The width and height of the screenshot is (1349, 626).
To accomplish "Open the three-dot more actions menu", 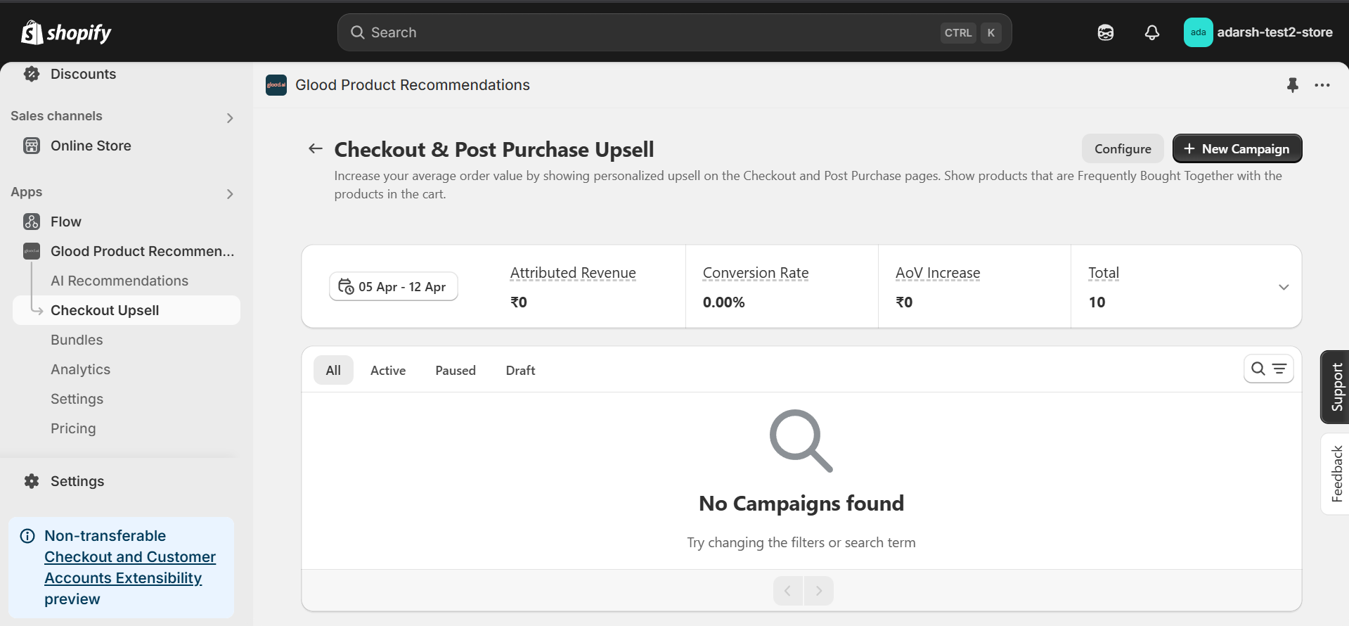I will pyautogui.click(x=1322, y=85).
